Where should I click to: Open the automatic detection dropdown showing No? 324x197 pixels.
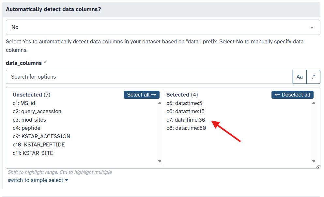click(163, 27)
